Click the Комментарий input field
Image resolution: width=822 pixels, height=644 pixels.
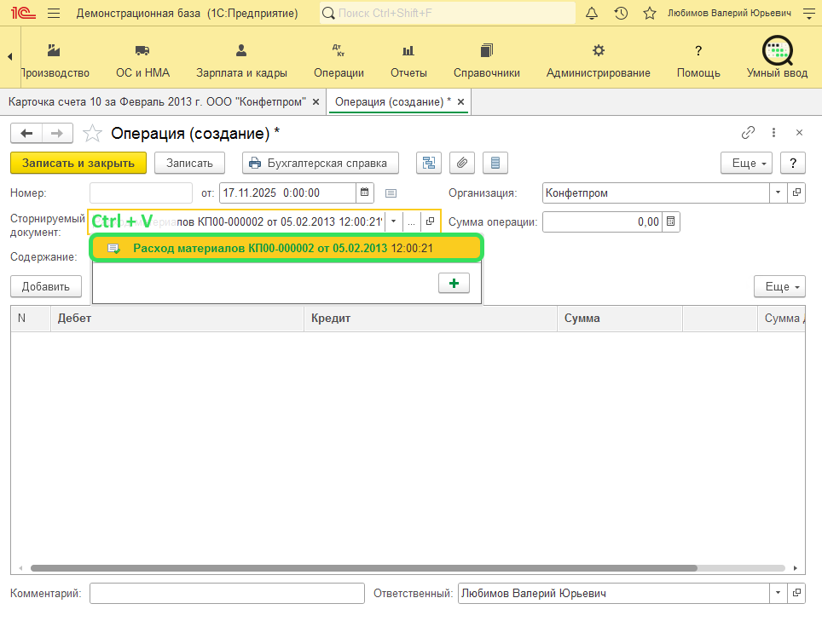point(227,593)
